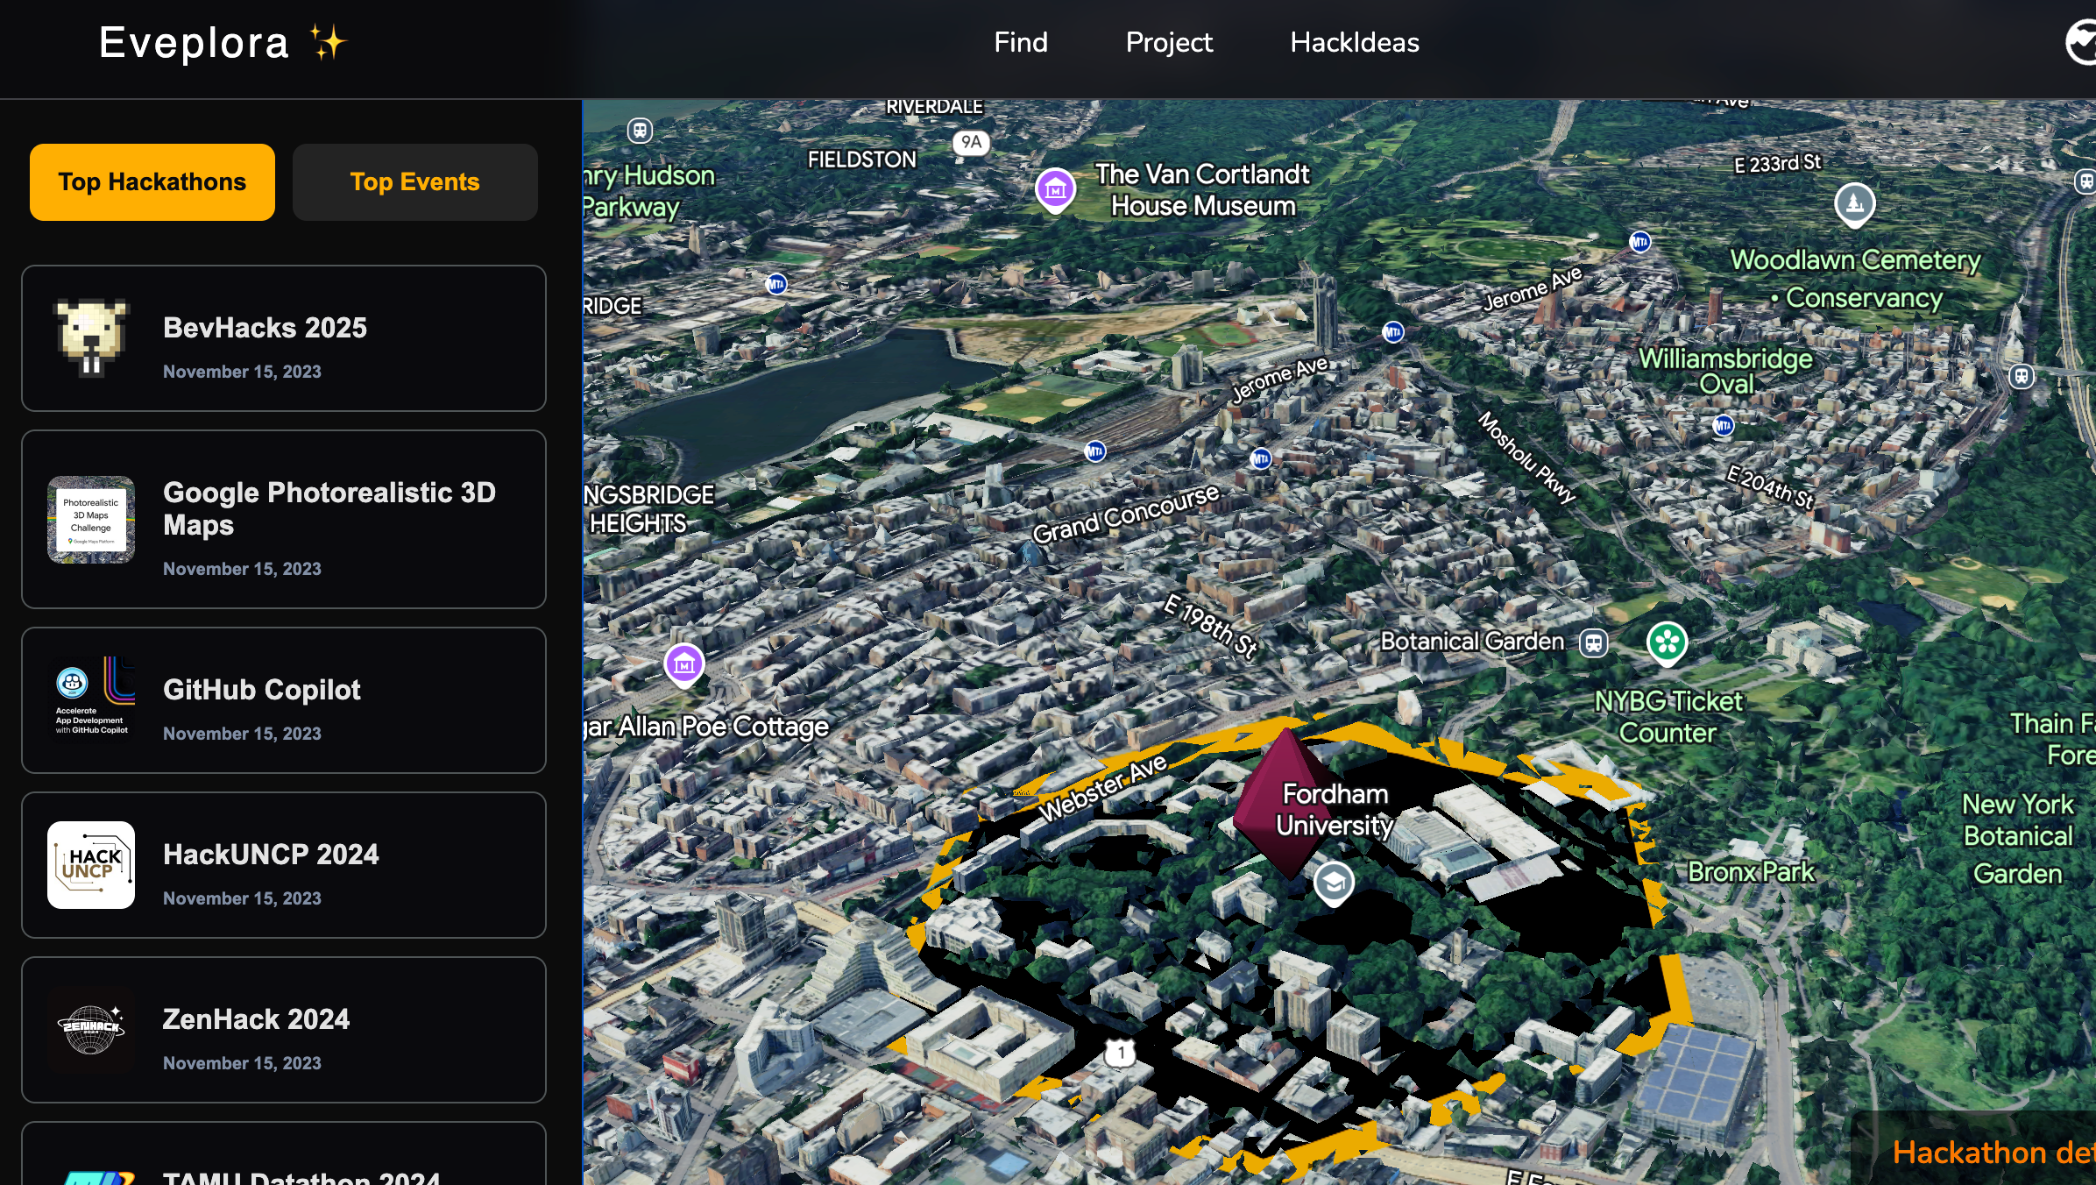Screen dimensions: 2096x1185
Task: Click the Van Cortlandt House Museum pin
Action: click(x=1055, y=188)
